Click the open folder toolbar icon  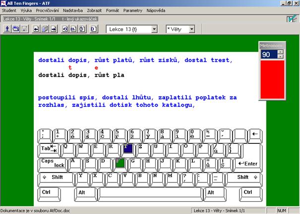point(16,29)
